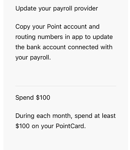Select the "Spend $100" heading
The image size is (130, 150).
[x=33, y=97]
